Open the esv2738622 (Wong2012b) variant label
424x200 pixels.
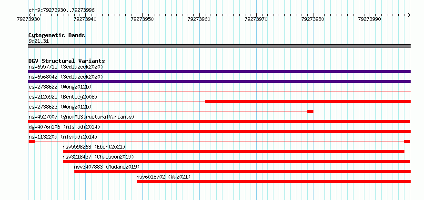tap(60, 87)
